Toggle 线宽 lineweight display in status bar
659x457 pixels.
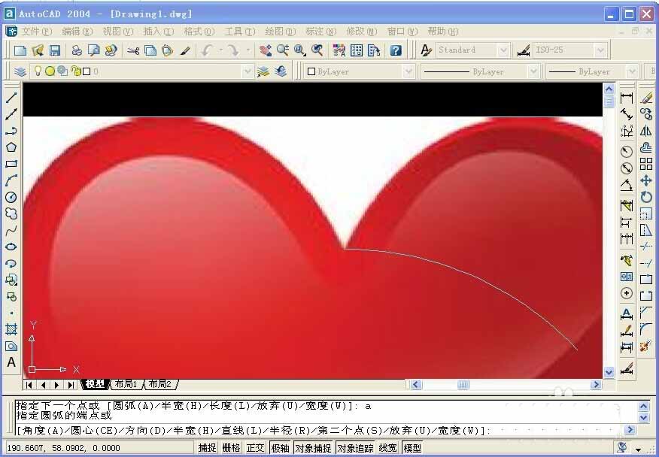(388, 448)
